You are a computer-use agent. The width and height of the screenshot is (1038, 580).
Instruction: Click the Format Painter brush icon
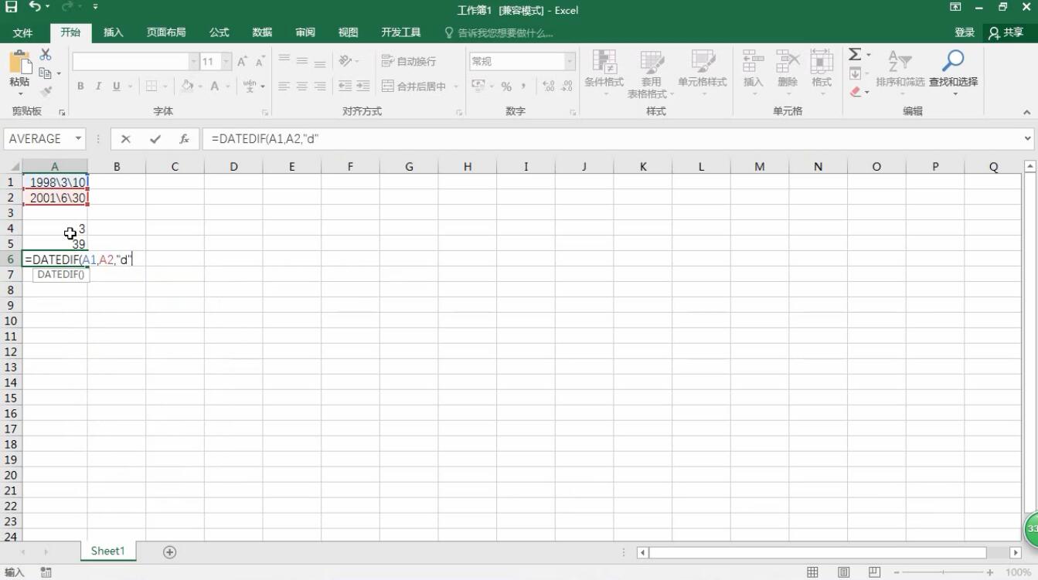pyautogui.click(x=46, y=91)
